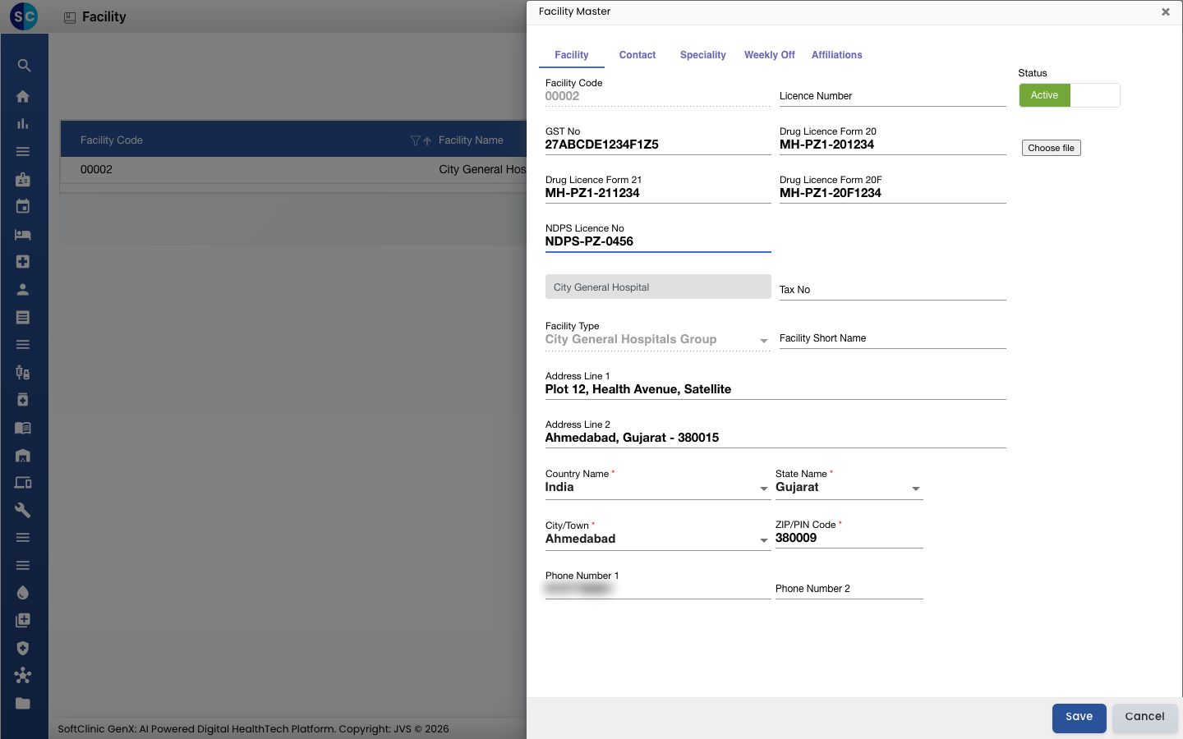Open the warehouse icon in sidebar
This screenshot has width=1183, height=739.
pos(23,455)
